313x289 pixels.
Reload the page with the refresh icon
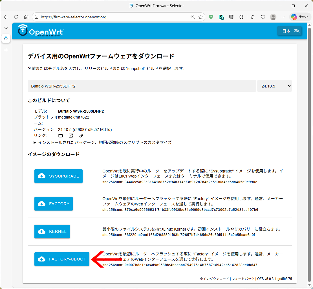16,17
